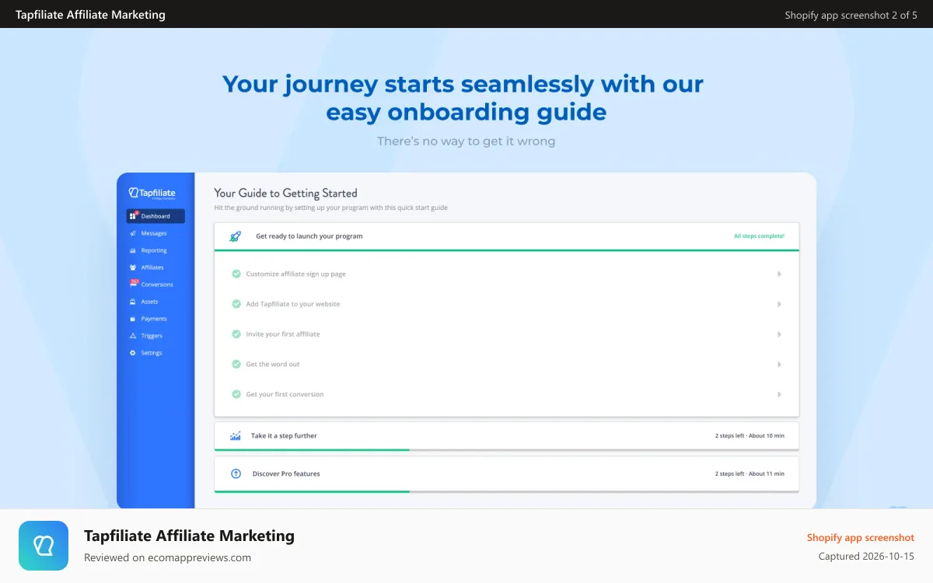Click the 'Captured 2026-10-15' text
Viewport: 933px width, 583px height.
(866, 556)
